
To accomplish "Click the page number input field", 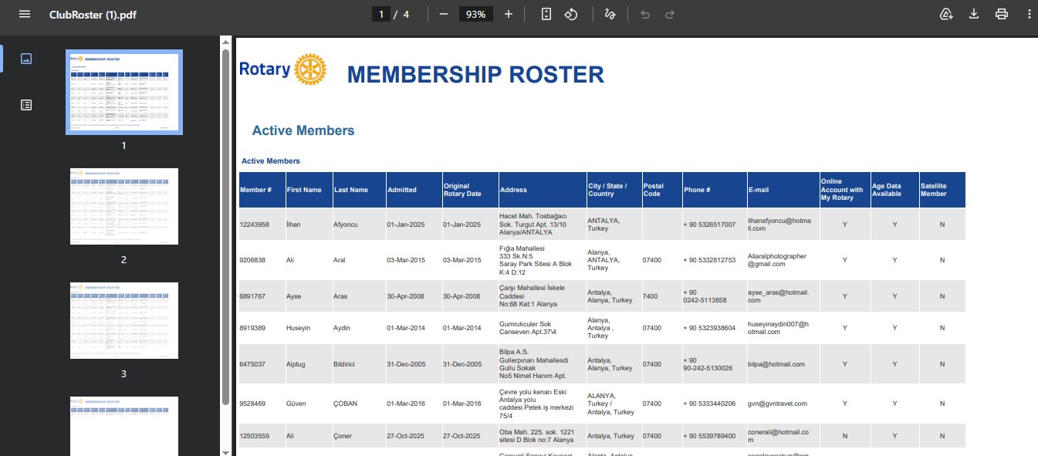I will click(380, 15).
